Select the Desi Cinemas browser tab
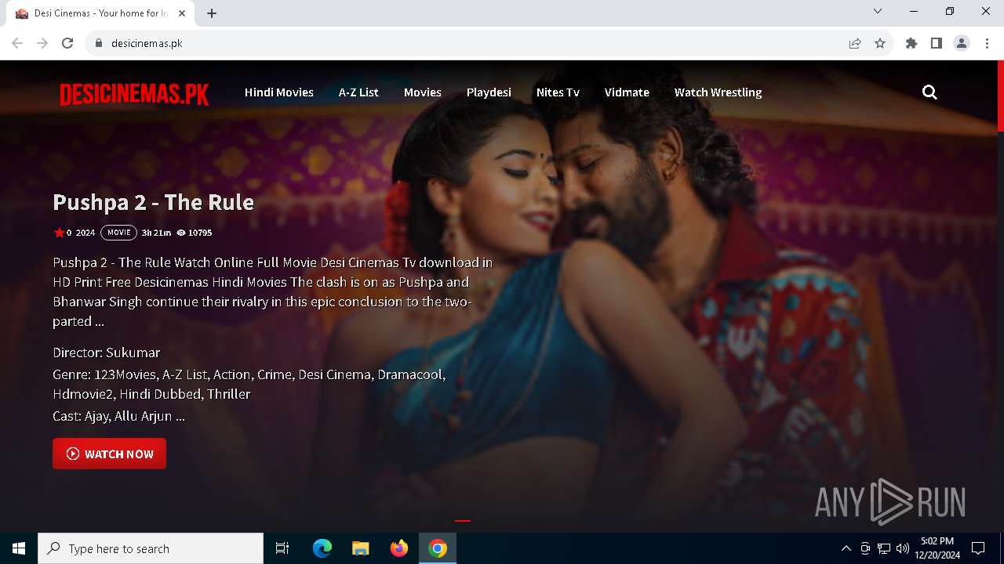 point(100,13)
